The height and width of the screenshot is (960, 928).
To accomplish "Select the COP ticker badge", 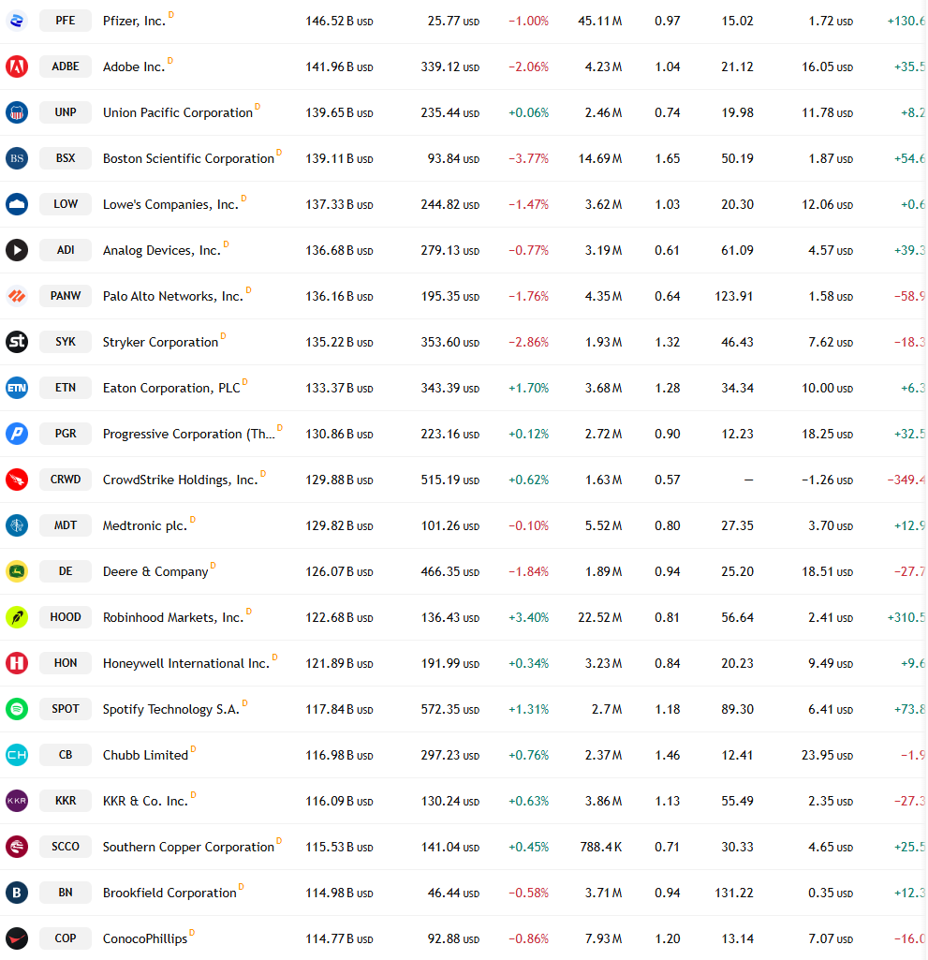I will click(66, 938).
